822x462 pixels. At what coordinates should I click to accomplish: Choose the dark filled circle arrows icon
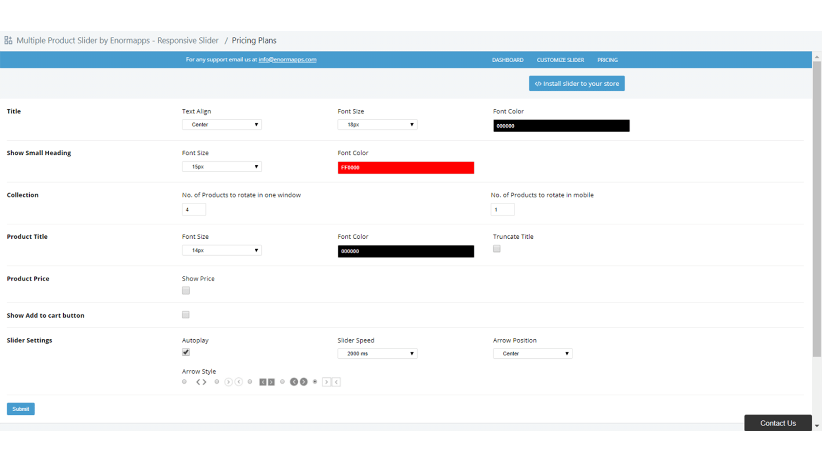coord(298,382)
